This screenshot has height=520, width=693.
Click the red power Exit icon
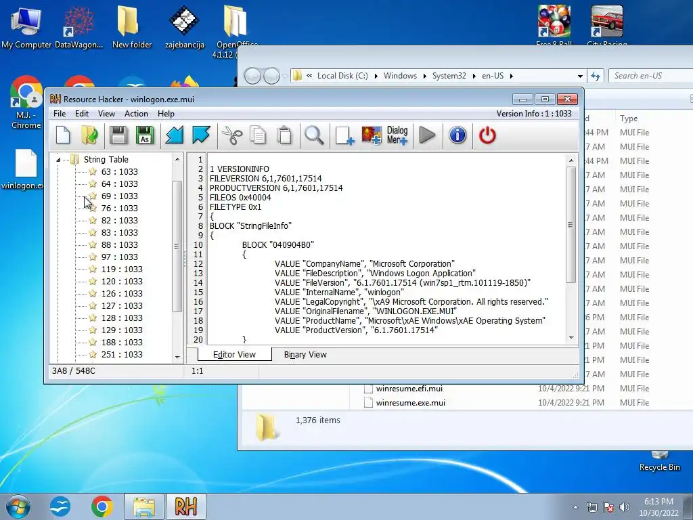487,135
